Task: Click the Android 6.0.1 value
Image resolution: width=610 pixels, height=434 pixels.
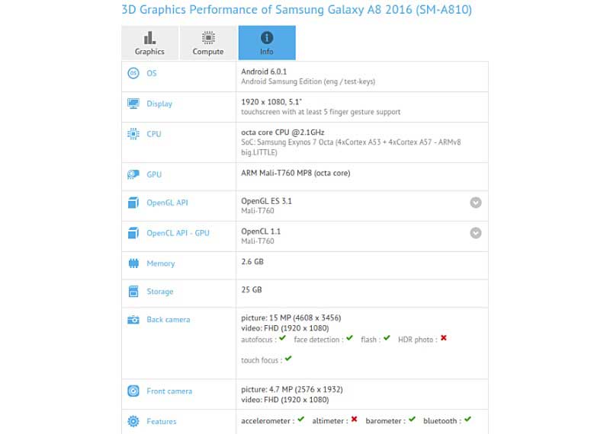Action: click(x=264, y=72)
